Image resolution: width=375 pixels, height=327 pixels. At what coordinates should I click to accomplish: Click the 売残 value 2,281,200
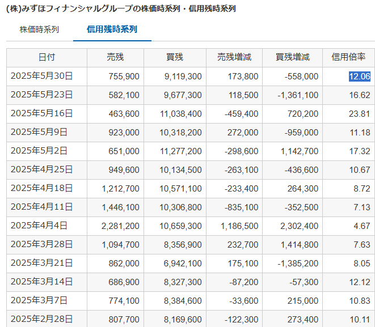click(120, 226)
